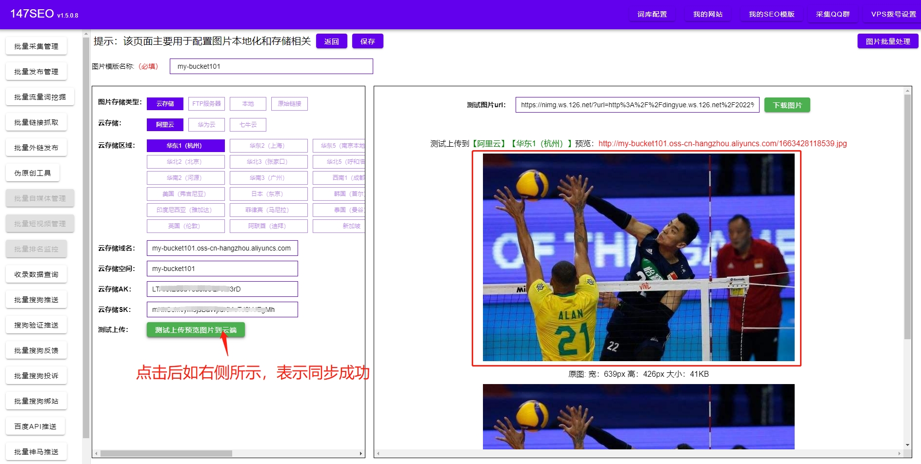Select region 英国 (伦敦)

point(186,226)
